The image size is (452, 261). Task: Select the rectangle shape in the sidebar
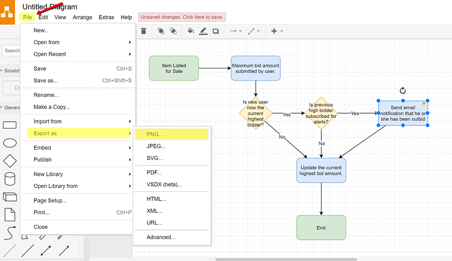point(10,125)
